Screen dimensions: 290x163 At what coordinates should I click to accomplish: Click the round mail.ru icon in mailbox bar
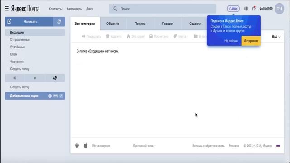(50, 96)
